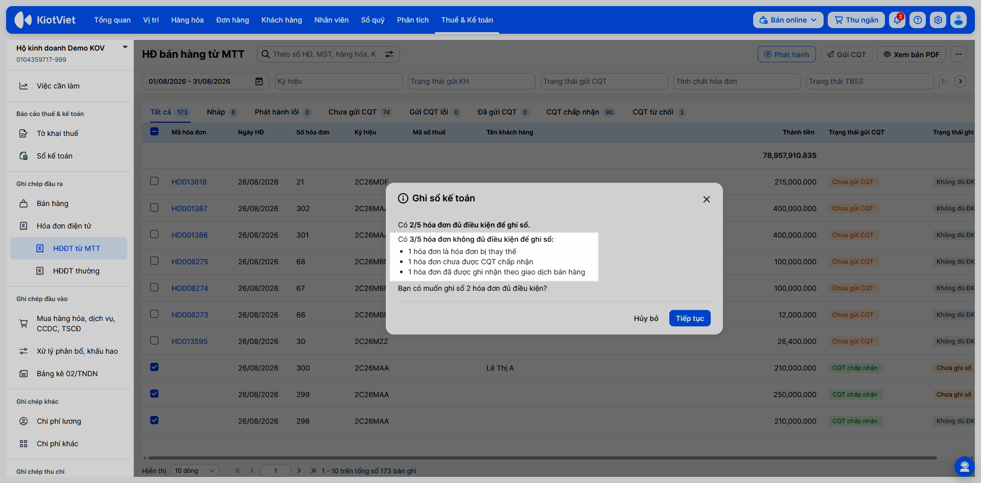Open the chat support bubble icon
Screen dimensions: 981x483
[x=964, y=466]
